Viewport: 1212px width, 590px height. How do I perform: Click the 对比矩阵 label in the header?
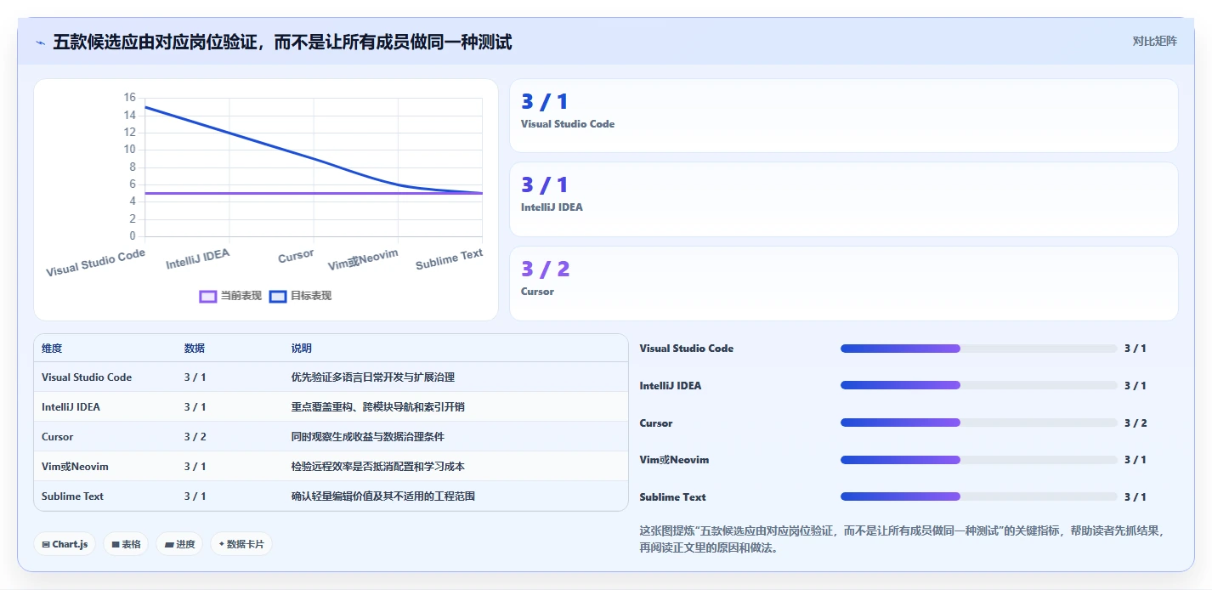(1154, 41)
